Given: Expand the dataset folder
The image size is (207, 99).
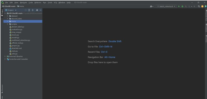Looking at the screenshot, I should pyautogui.click(x=8, y=16).
